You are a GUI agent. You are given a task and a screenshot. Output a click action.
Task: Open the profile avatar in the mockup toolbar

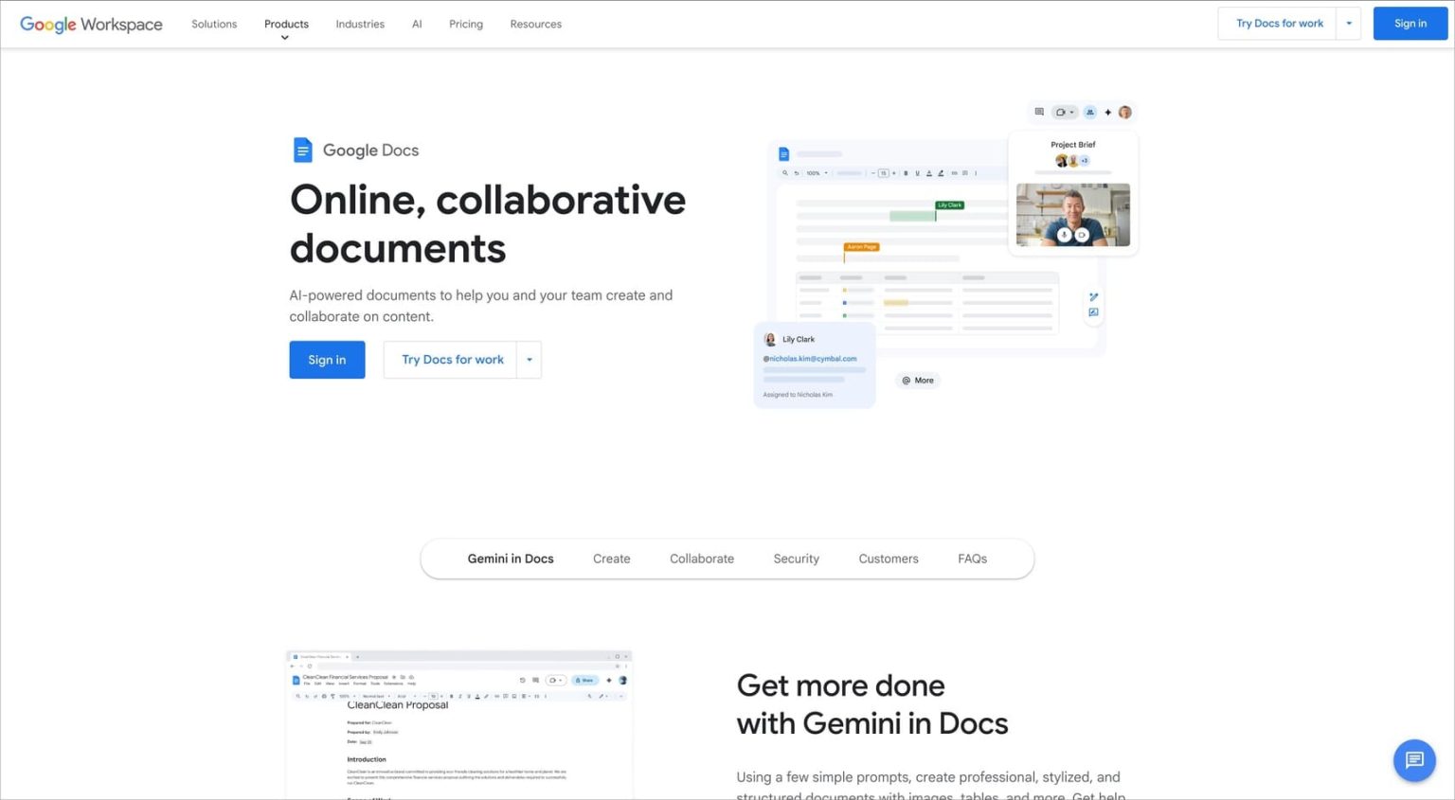click(x=1124, y=112)
